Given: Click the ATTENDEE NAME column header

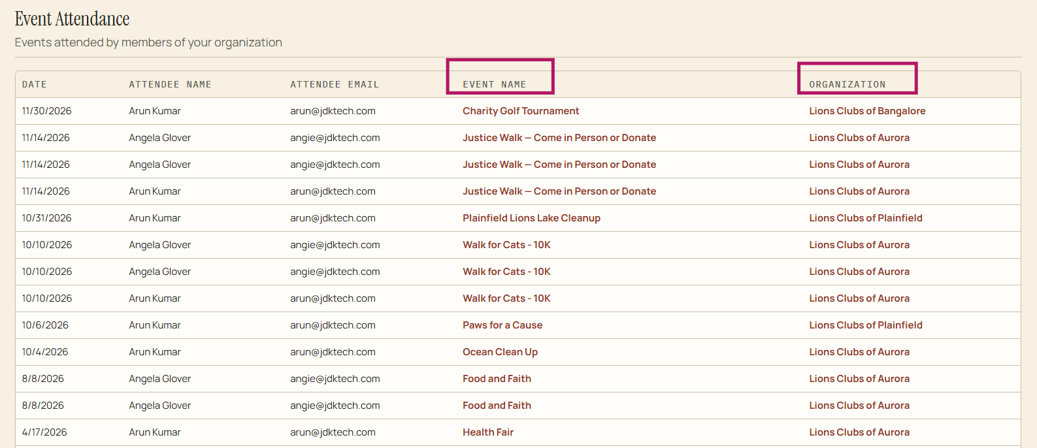Looking at the screenshot, I should click(x=170, y=84).
